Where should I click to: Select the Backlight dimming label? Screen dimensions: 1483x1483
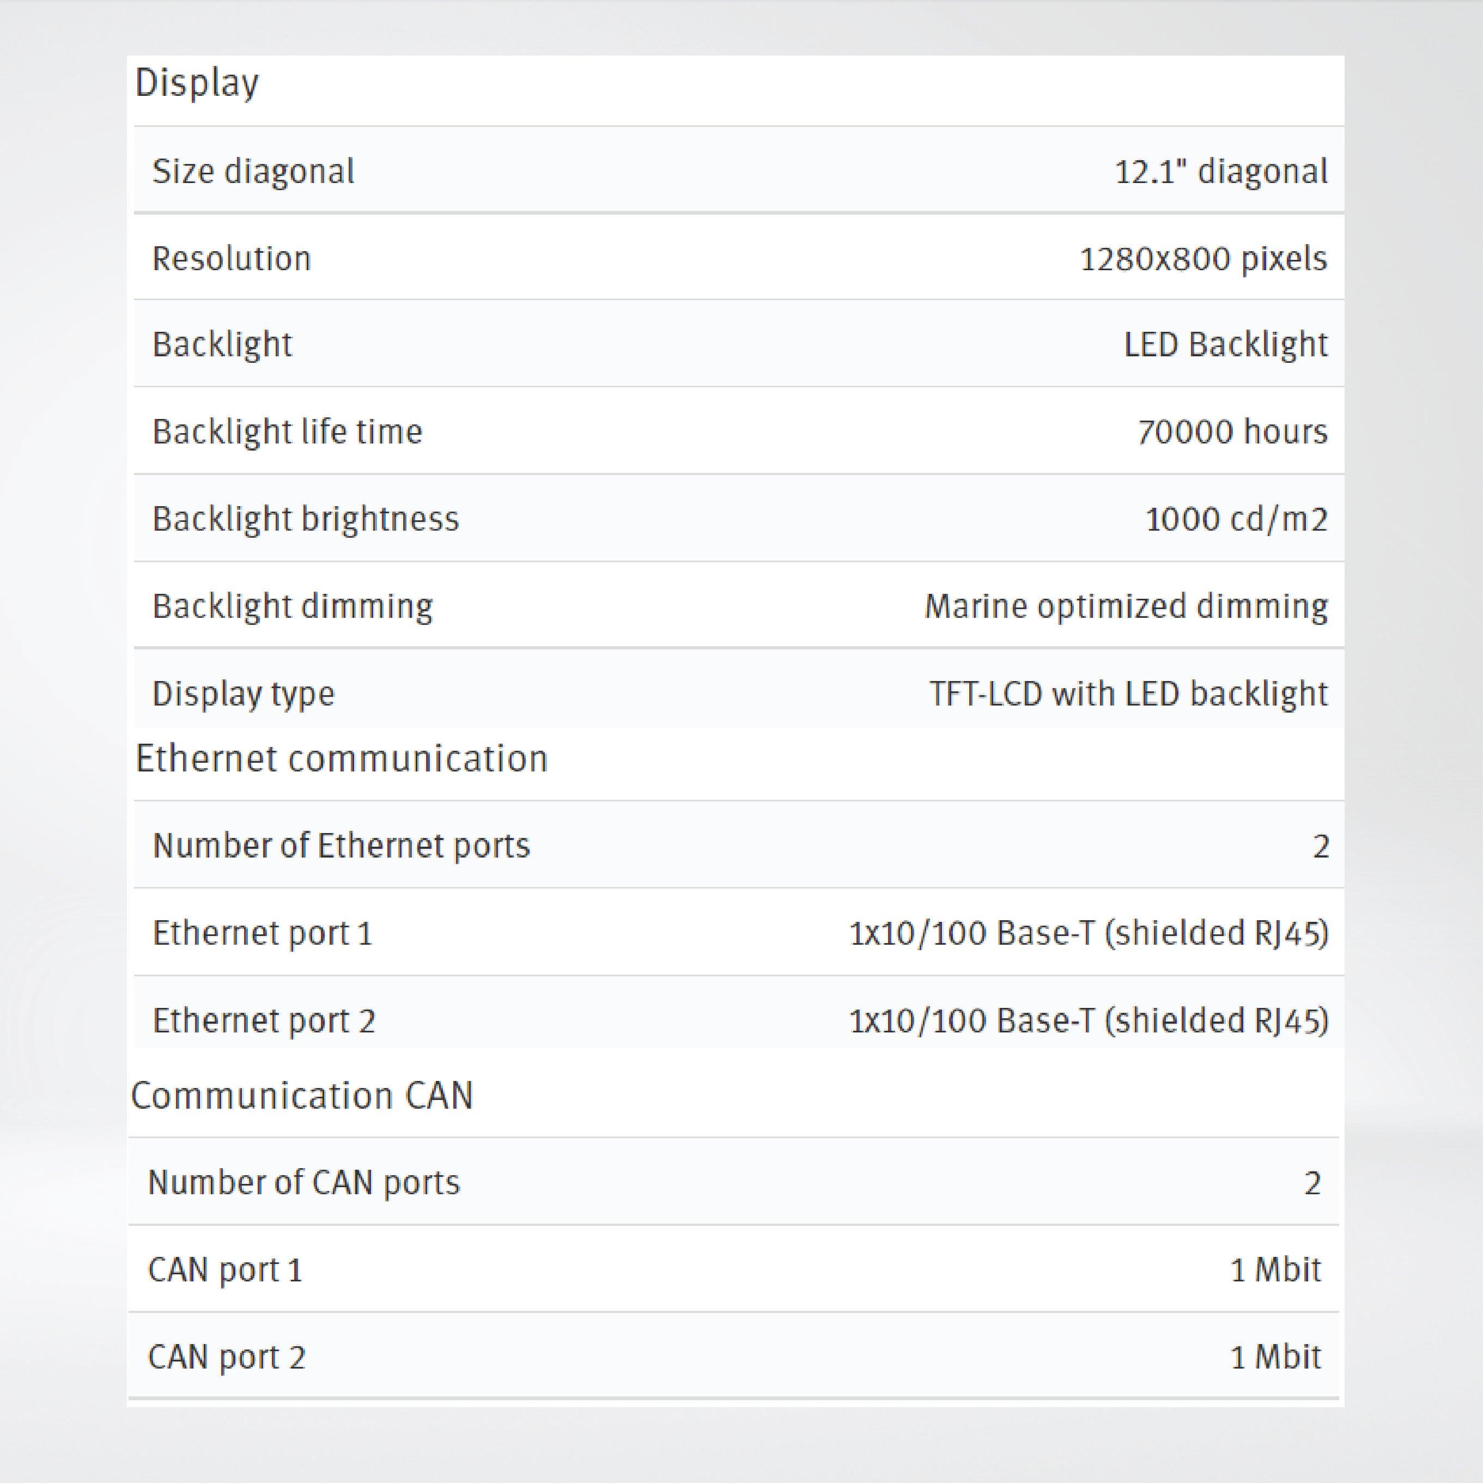293,606
